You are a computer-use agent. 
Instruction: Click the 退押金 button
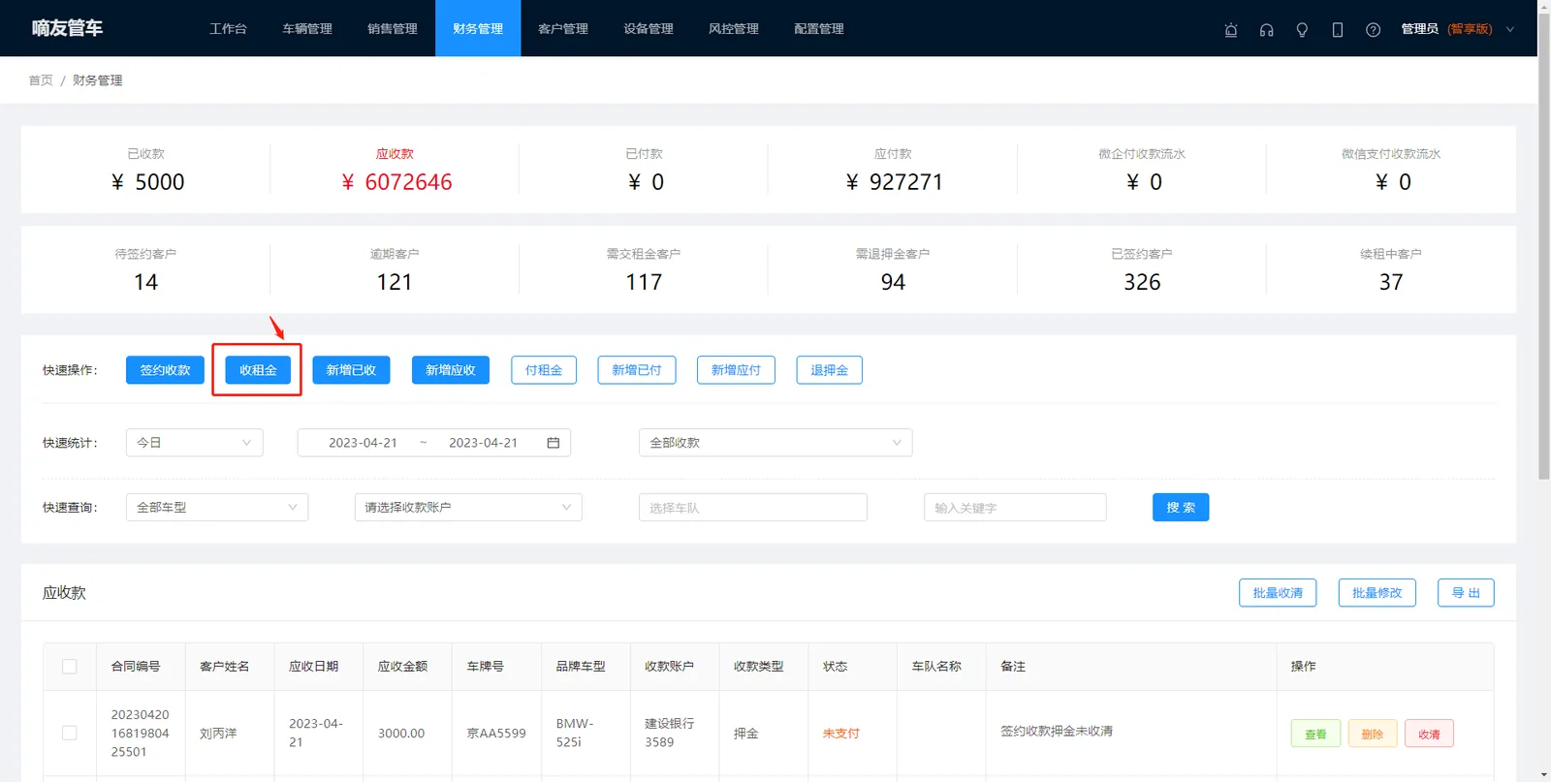(830, 370)
